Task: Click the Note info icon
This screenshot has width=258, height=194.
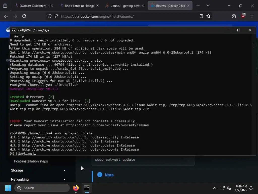Action: pyautogui.click(x=100, y=175)
